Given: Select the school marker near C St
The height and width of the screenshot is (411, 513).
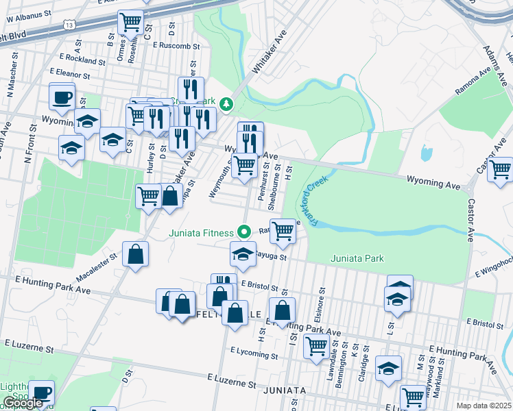Looking at the screenshot, I should click(x=112, y=142).
